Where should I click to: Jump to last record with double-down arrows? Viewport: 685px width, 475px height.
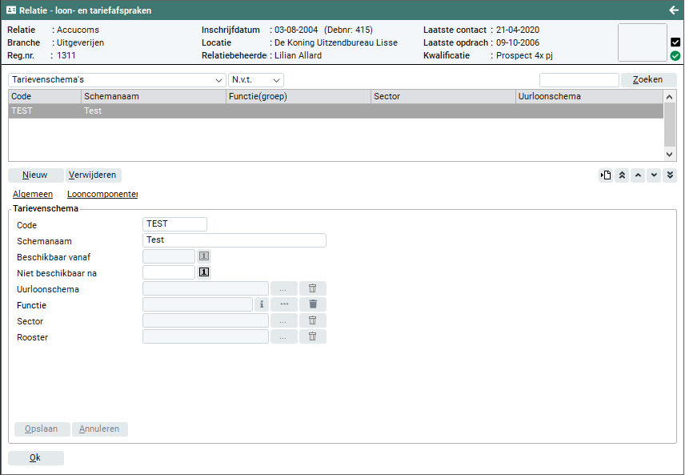(670, 175)
